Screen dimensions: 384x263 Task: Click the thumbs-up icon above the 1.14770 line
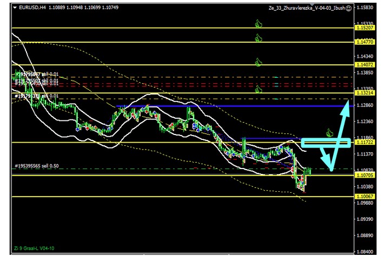coord(259,38)
